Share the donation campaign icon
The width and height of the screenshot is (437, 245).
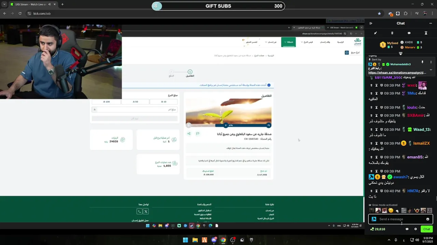tap(189, 134)
